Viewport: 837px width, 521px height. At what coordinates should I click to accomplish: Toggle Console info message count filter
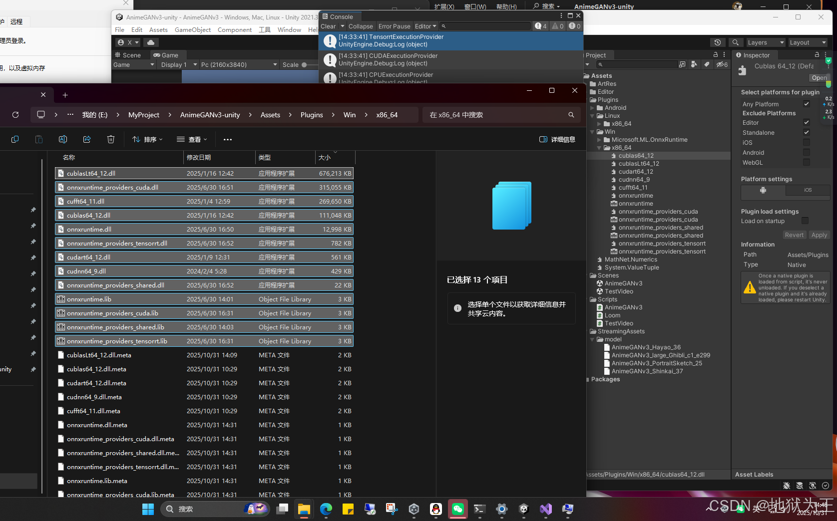pyautogui.click(x=541, y=26)
